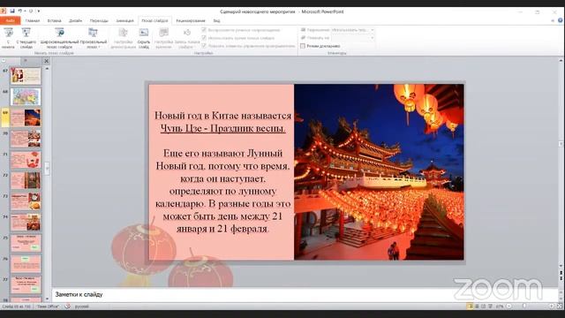Click the русский language indicator in the status bar
This screenshot has height=318, width=565.
tap(82, 307)
